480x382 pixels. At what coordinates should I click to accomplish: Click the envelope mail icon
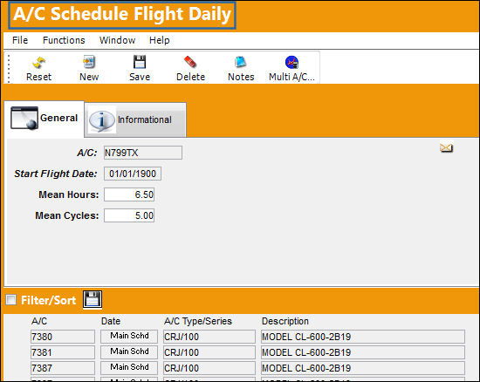[x=446, y=148]
